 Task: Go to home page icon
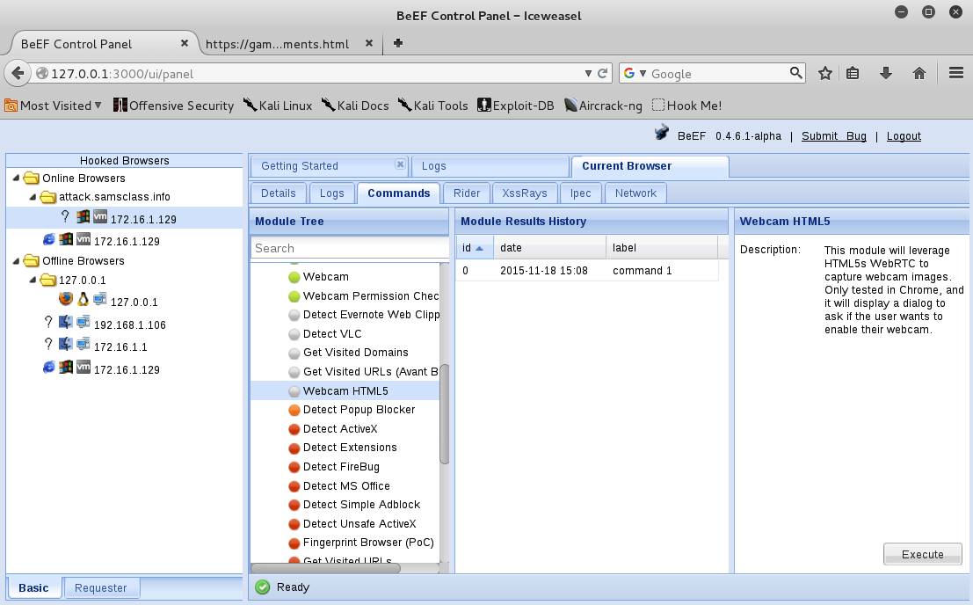coord(919,73)
